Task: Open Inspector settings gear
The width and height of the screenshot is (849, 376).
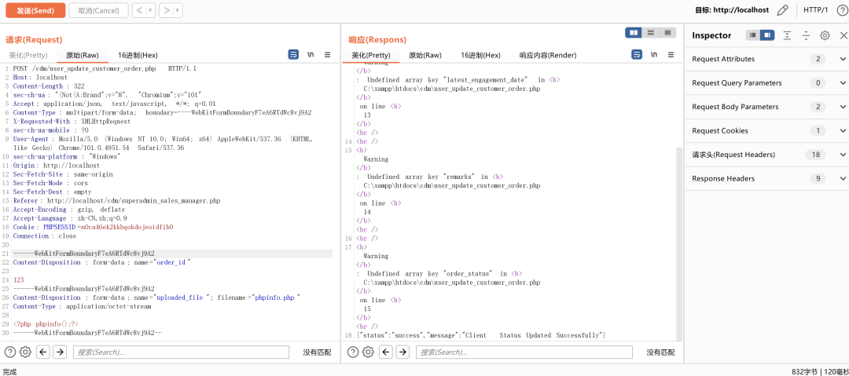Action: click(825, 35)
